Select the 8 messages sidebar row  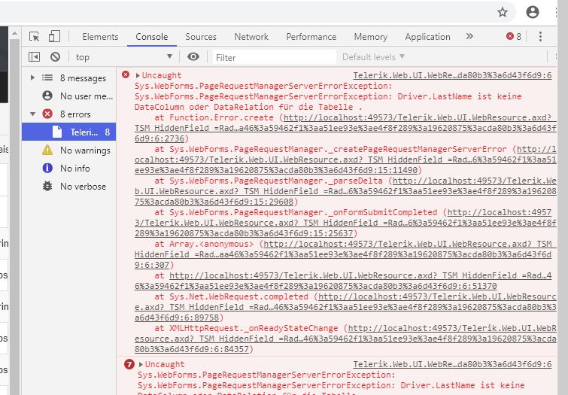pos(68,78)
